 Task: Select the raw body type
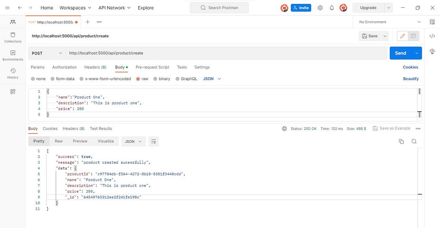142,78
